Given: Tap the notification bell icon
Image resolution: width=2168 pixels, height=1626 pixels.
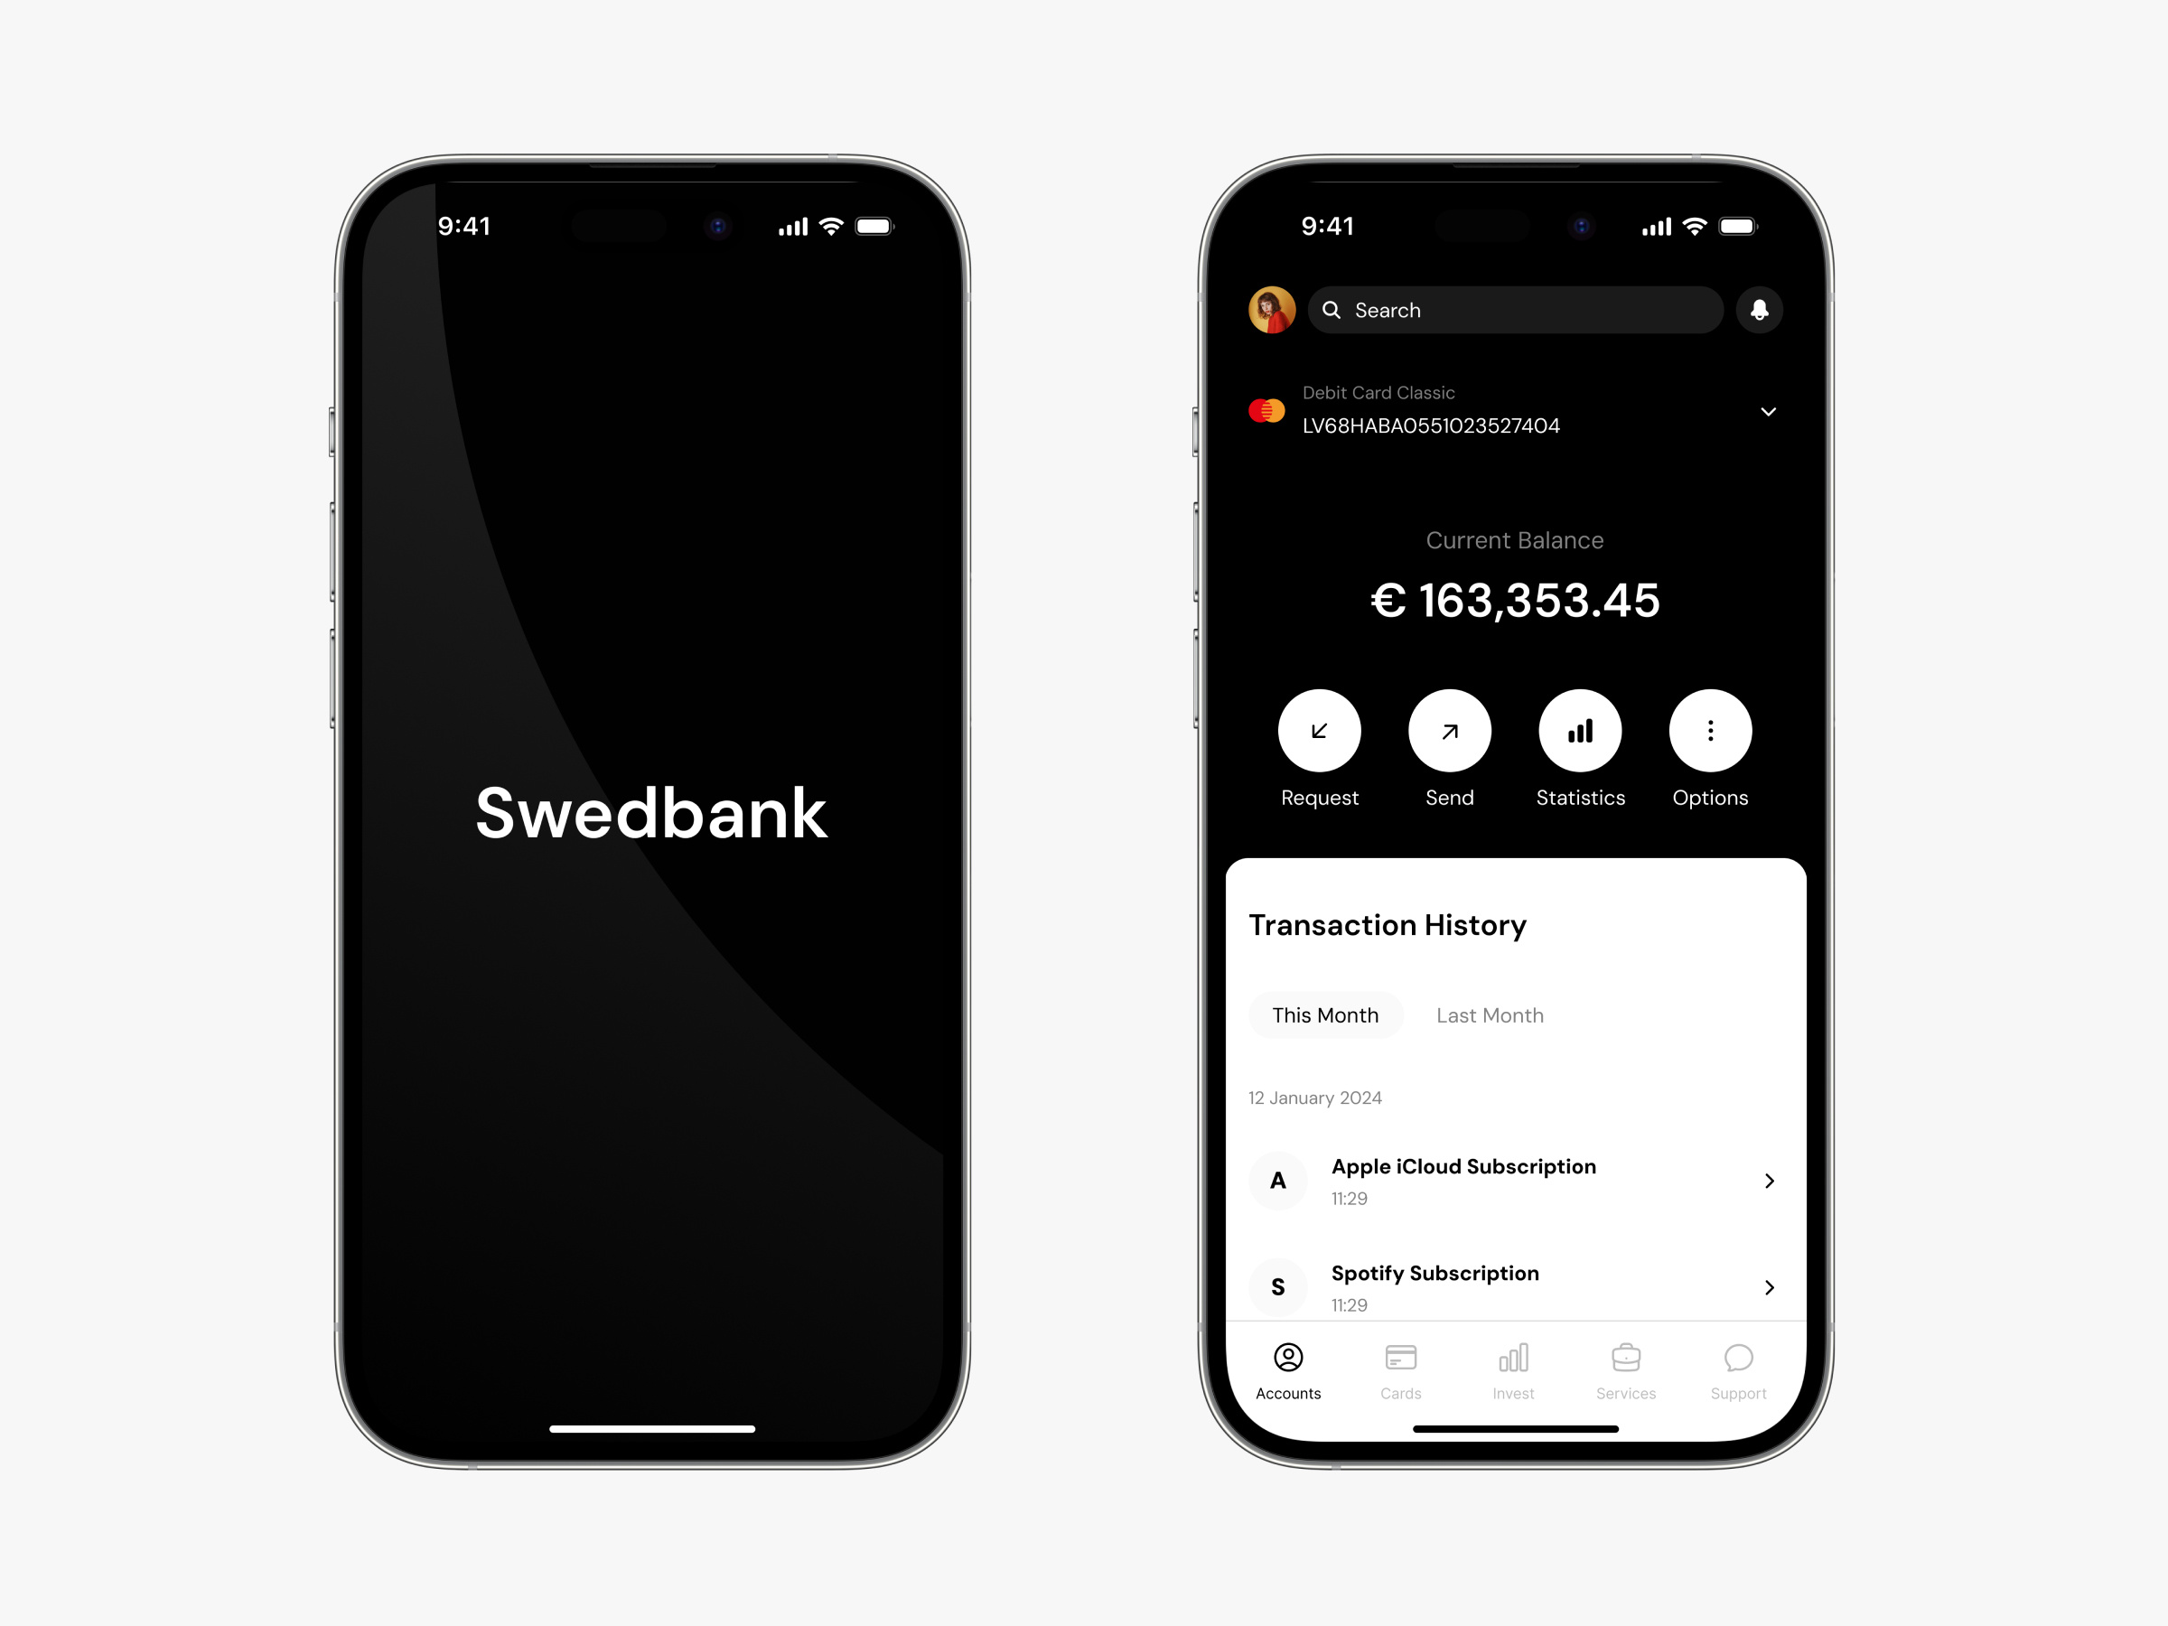Looking at the screenshot, I should [1758, 309].
